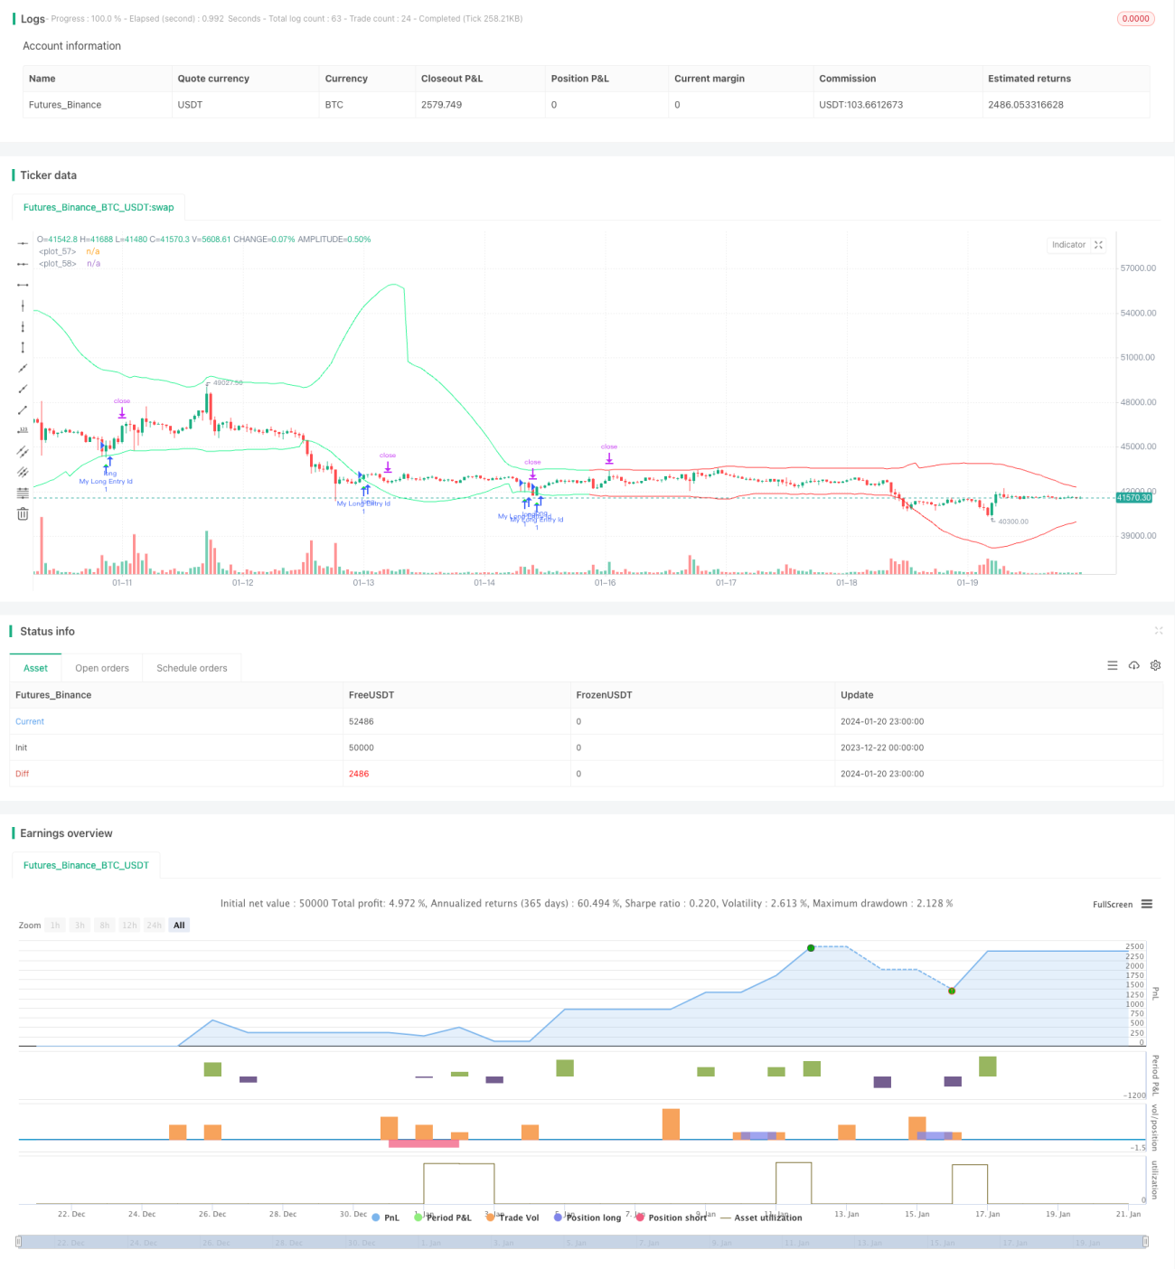Image resolution: width=1175 pixels, height=1269 pixels.
Task: Switch to the Schedule orders tab
Action: (192, 668)
